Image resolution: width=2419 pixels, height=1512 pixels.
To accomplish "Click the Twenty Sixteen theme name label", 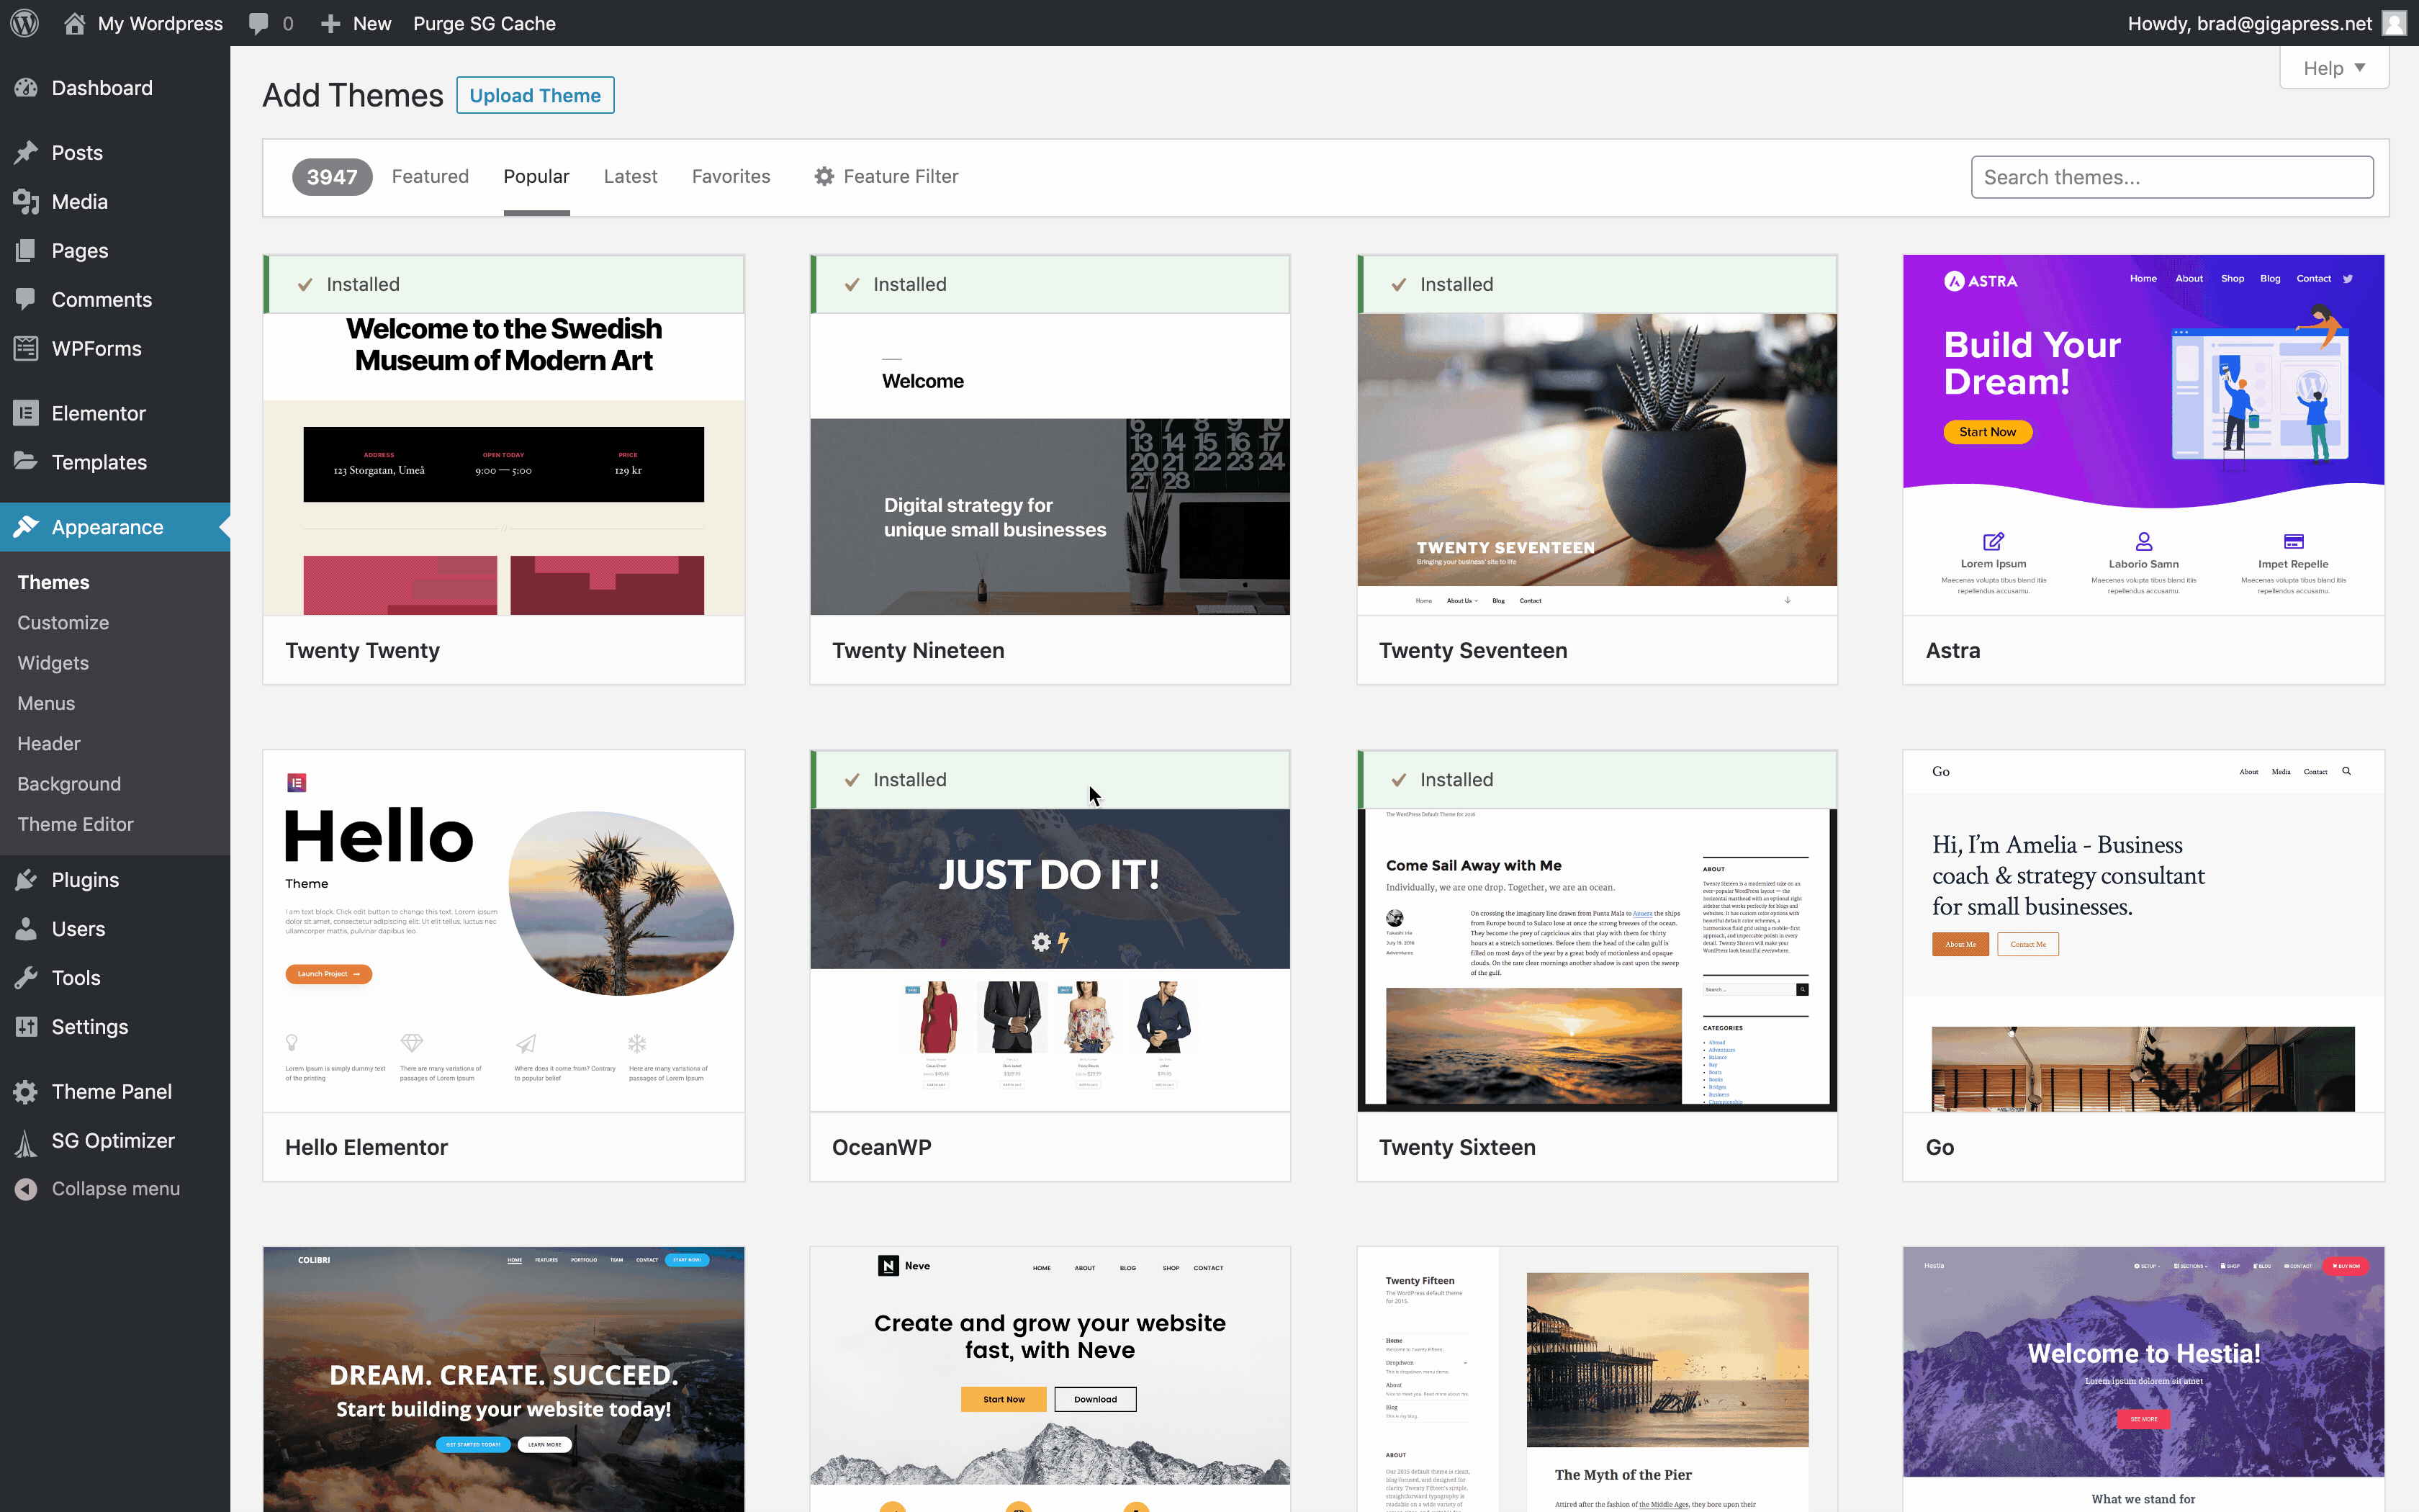I will [1456, 1147].
